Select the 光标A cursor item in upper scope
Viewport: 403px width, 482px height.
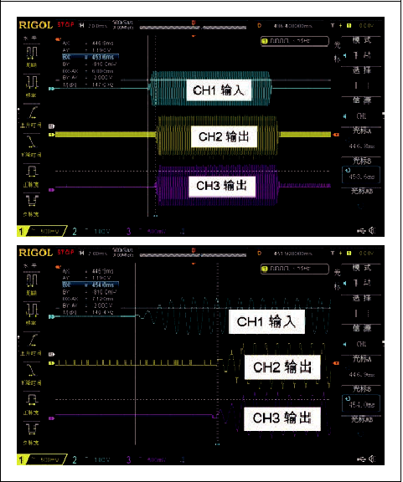[x=361, y=138]
